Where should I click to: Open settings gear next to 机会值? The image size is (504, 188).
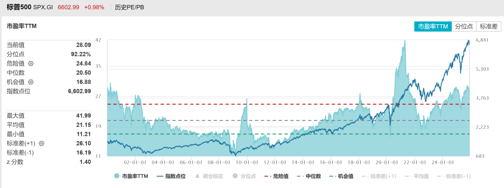[x=31, y=82]
